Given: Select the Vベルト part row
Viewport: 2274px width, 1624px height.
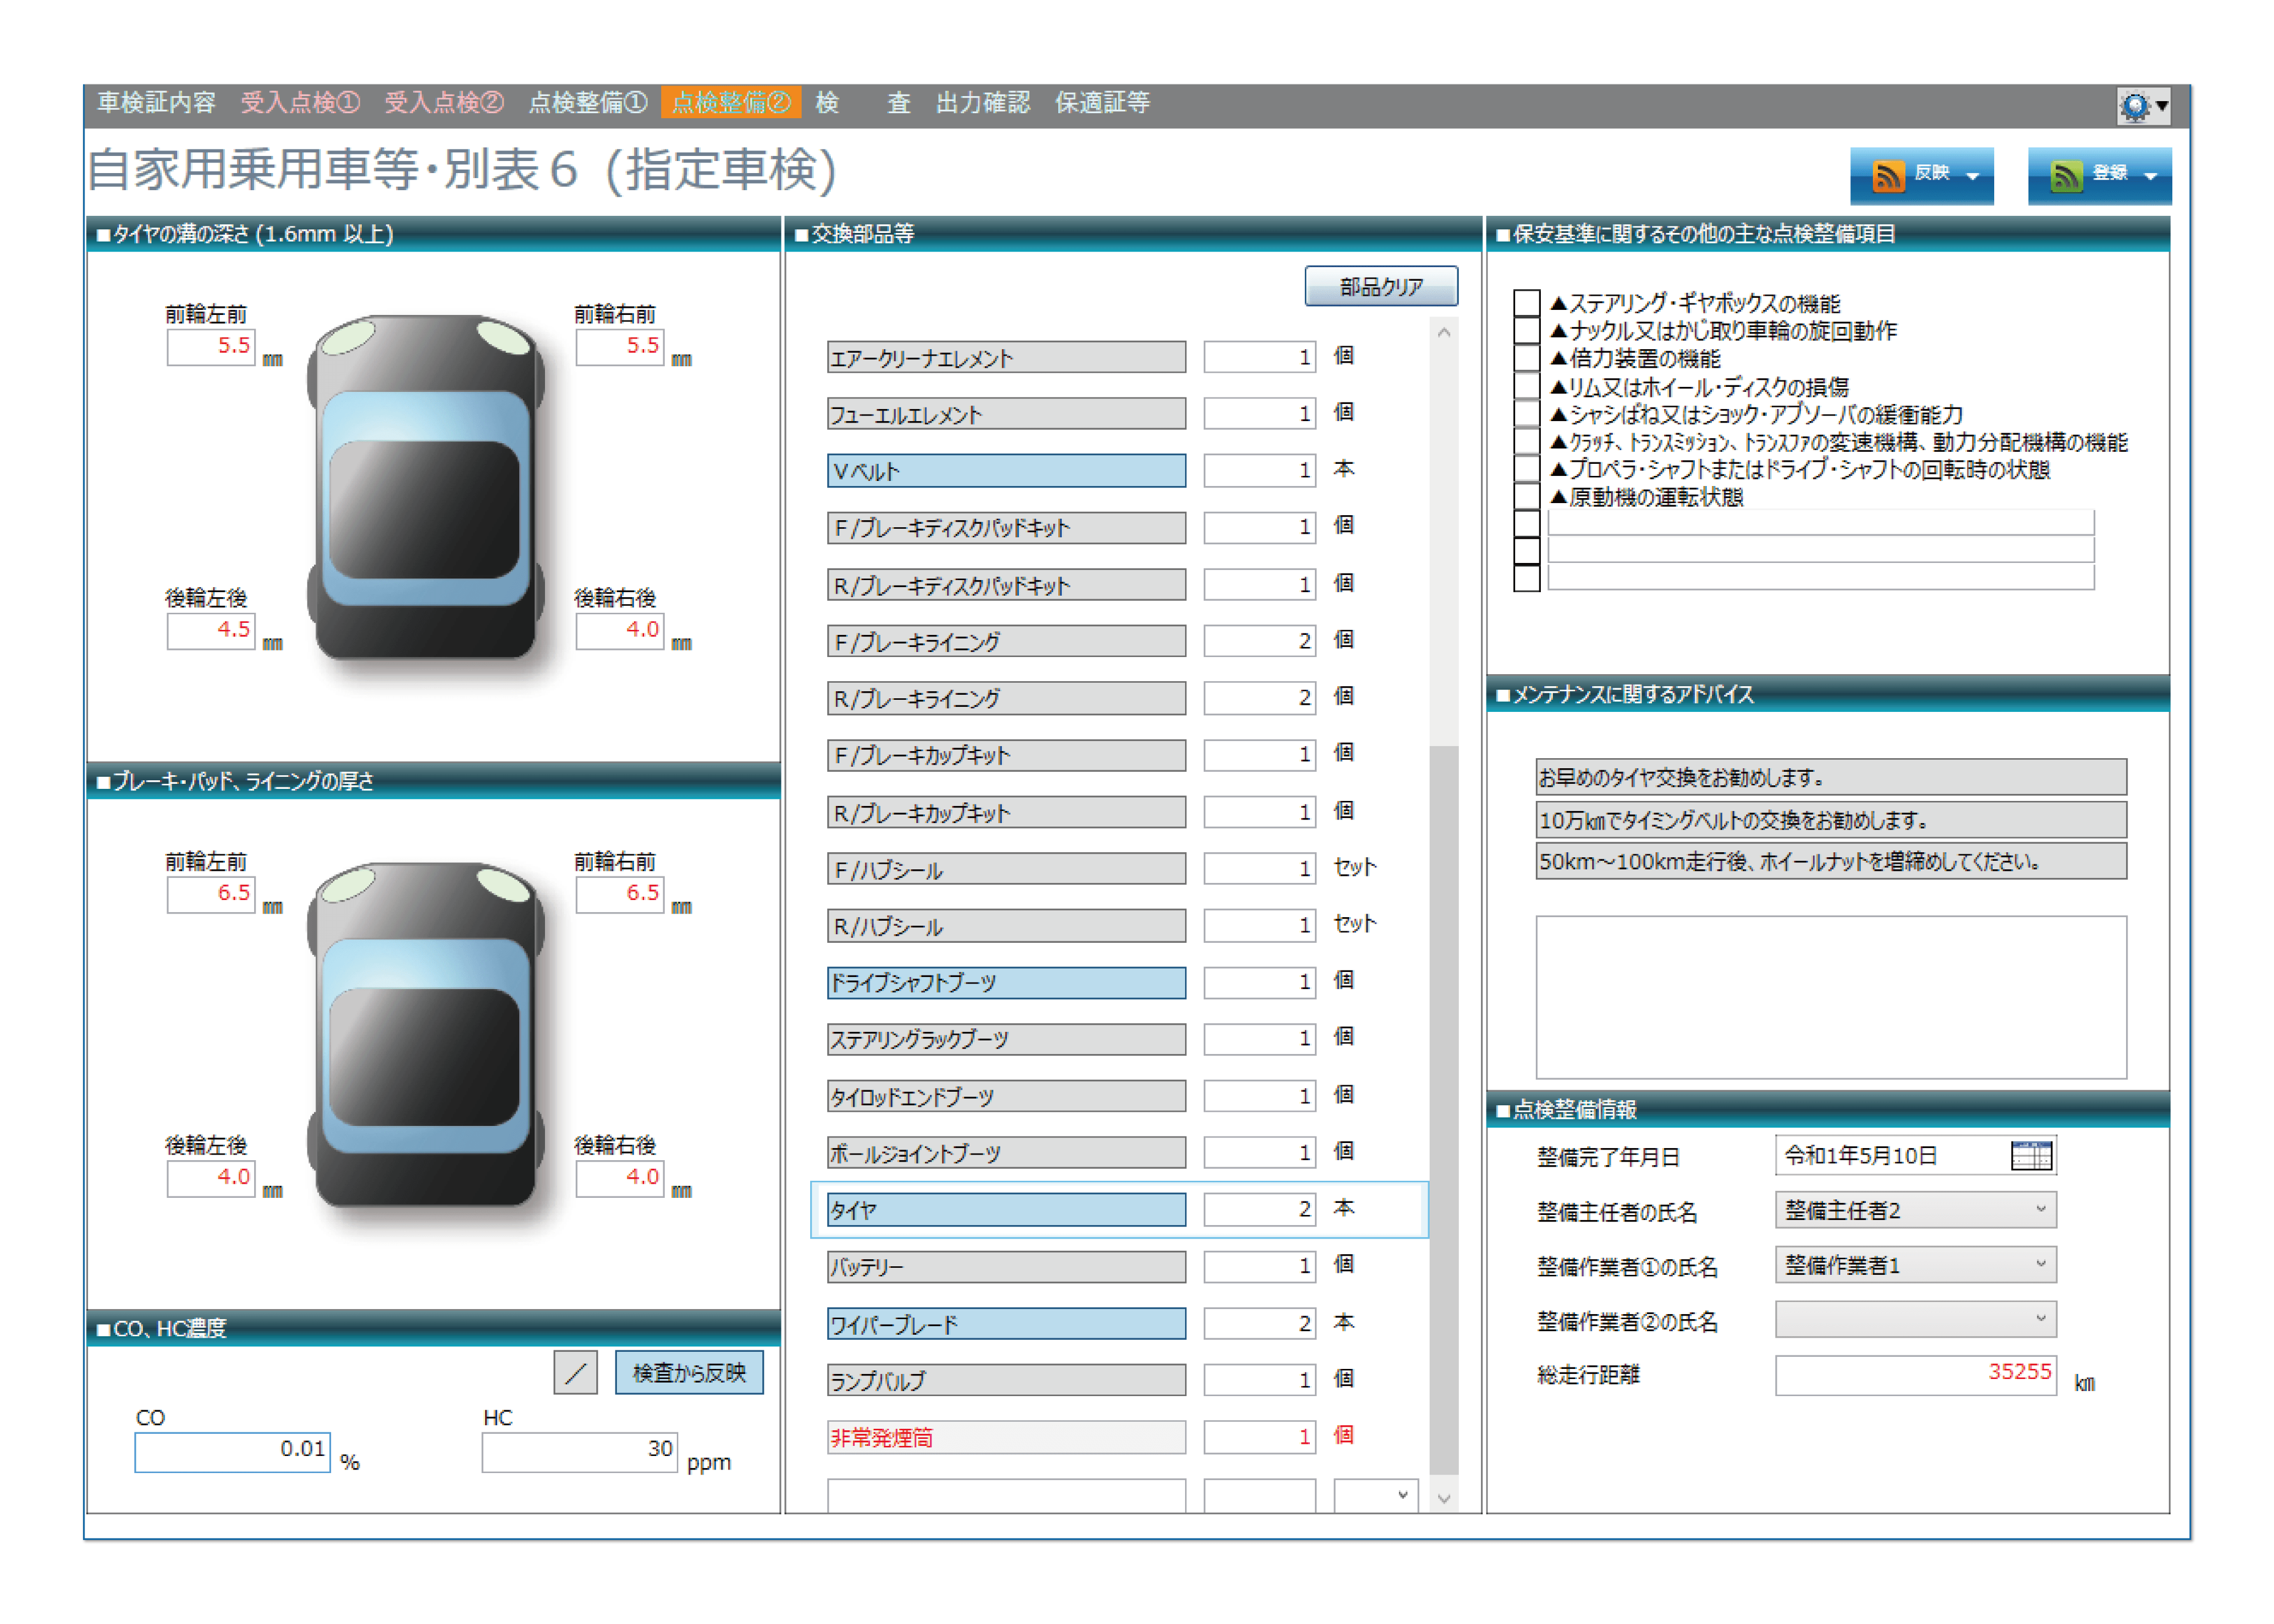Looking at the screenshot, I should (x=1006, y=470).
